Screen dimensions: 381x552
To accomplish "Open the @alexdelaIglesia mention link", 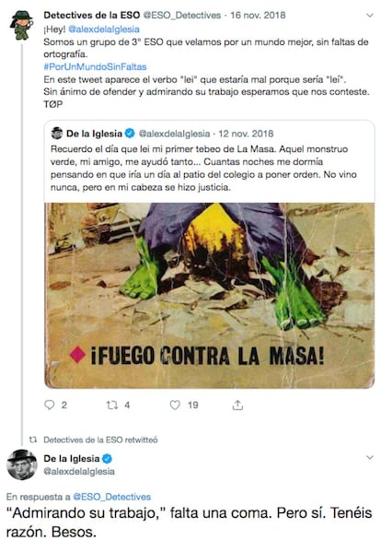I will click(x=104, y=29).
